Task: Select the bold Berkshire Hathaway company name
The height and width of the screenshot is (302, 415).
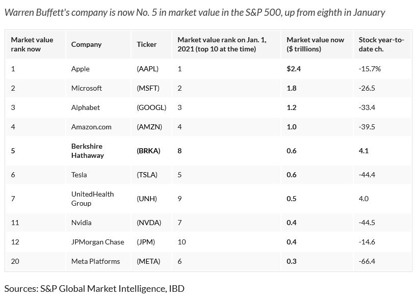Action: point(87,151)
